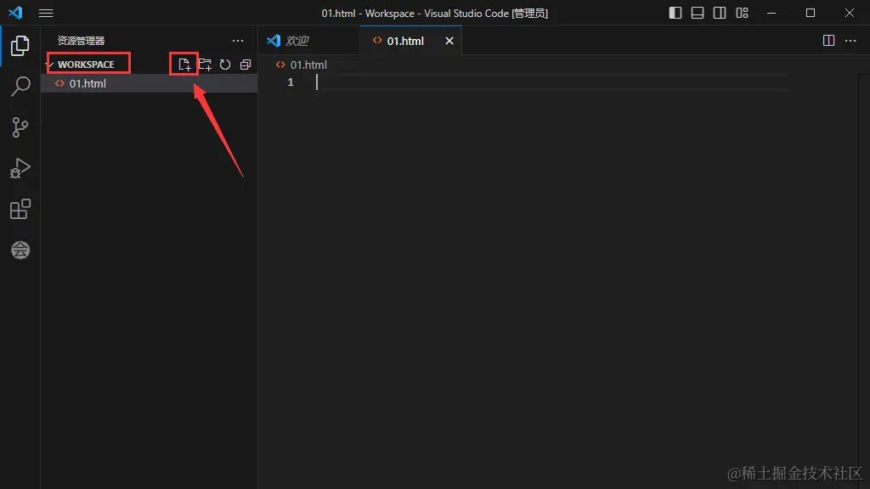870x489 pixels.
Task: Open Explorer views and more actions menu
Action: tap(238, 41)
